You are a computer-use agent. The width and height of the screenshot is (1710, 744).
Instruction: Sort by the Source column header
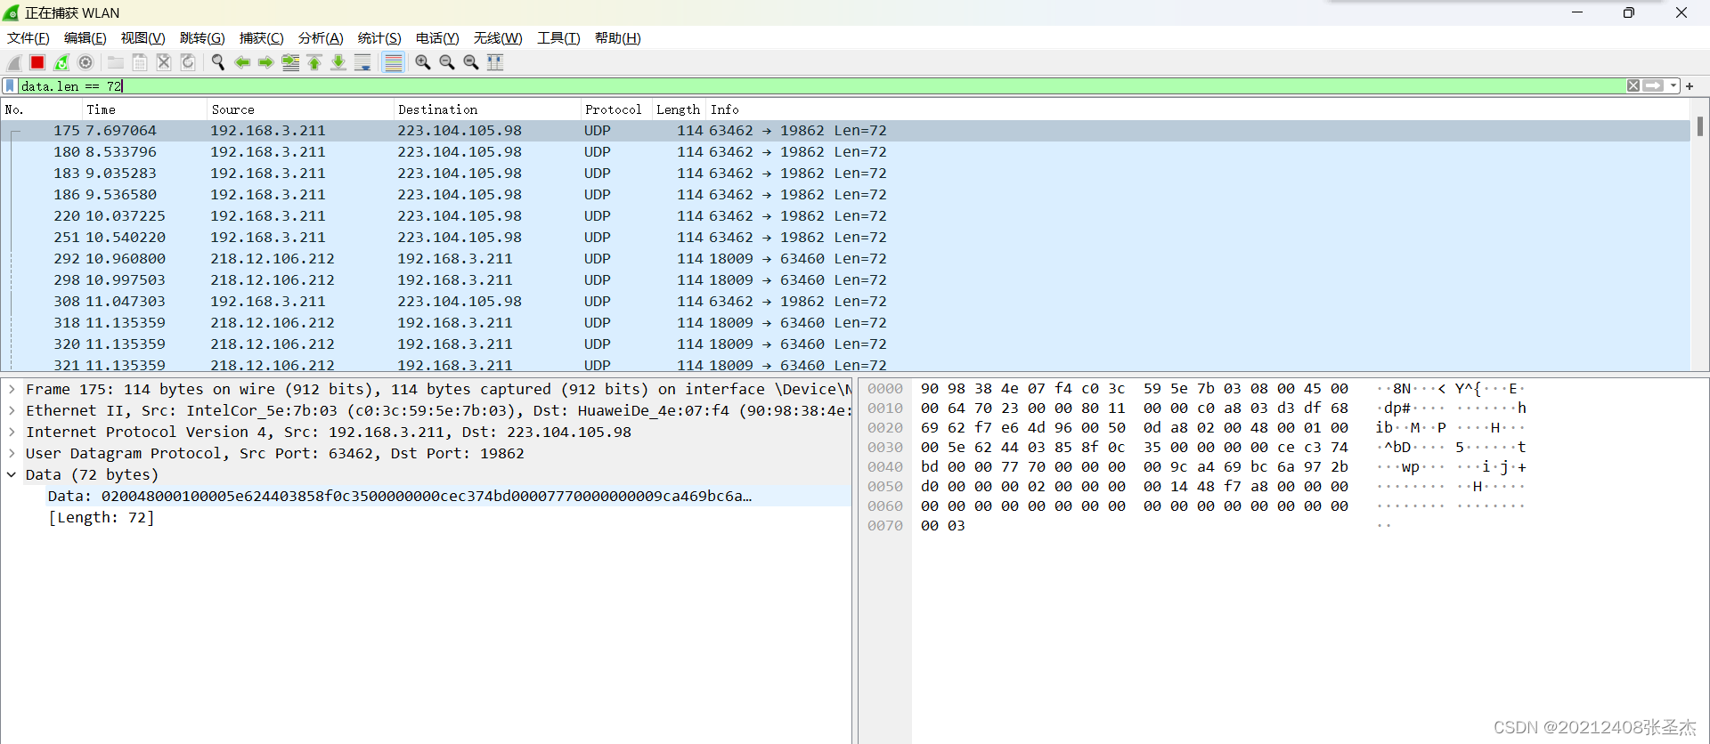coord(299,109)
